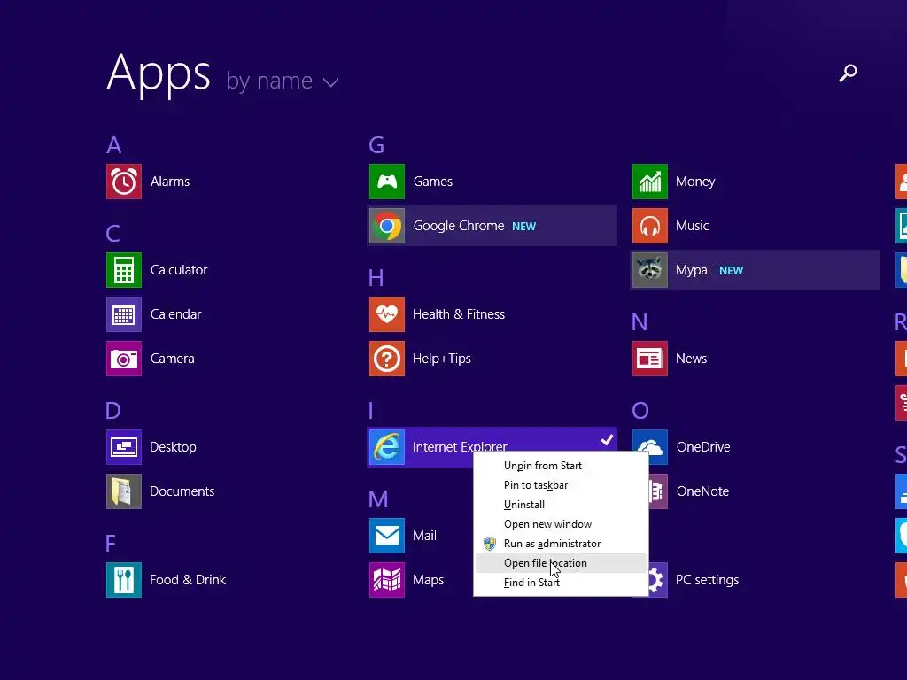Click the letter F group header
The image size is (907, 680).
pos(111,544)
